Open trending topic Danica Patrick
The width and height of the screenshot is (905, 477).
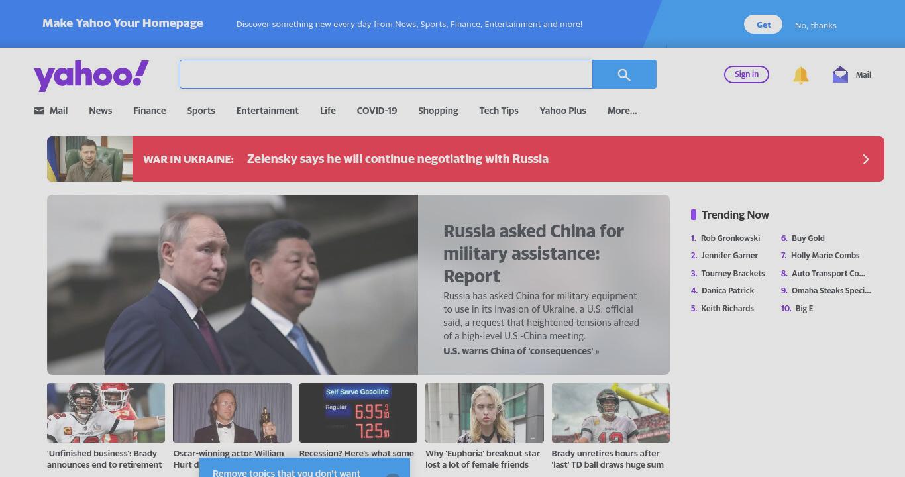point(727,291)
